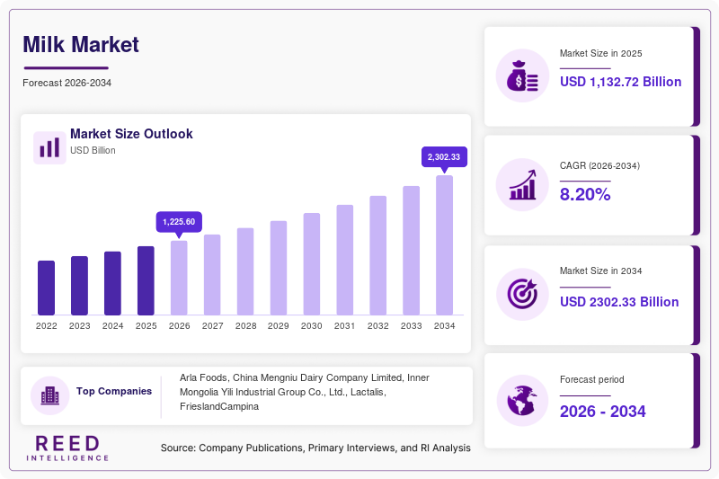
Task: Click the 2022 bar in the chart
Action: tap(47, 288)
